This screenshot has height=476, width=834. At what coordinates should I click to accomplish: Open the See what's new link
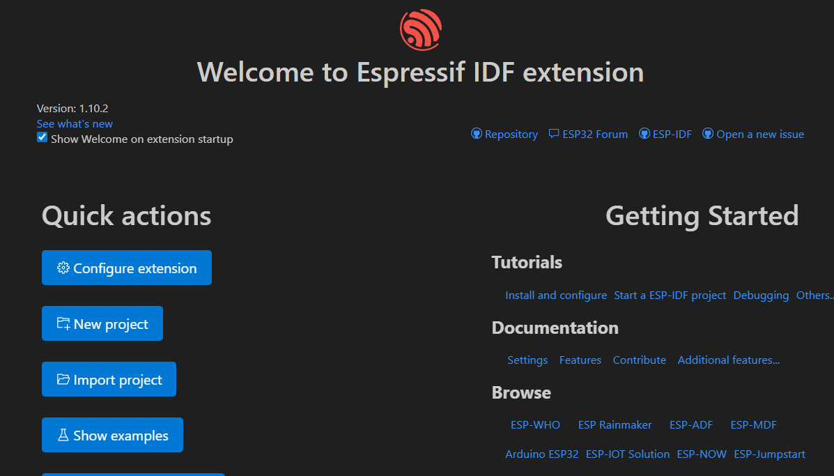75,123
